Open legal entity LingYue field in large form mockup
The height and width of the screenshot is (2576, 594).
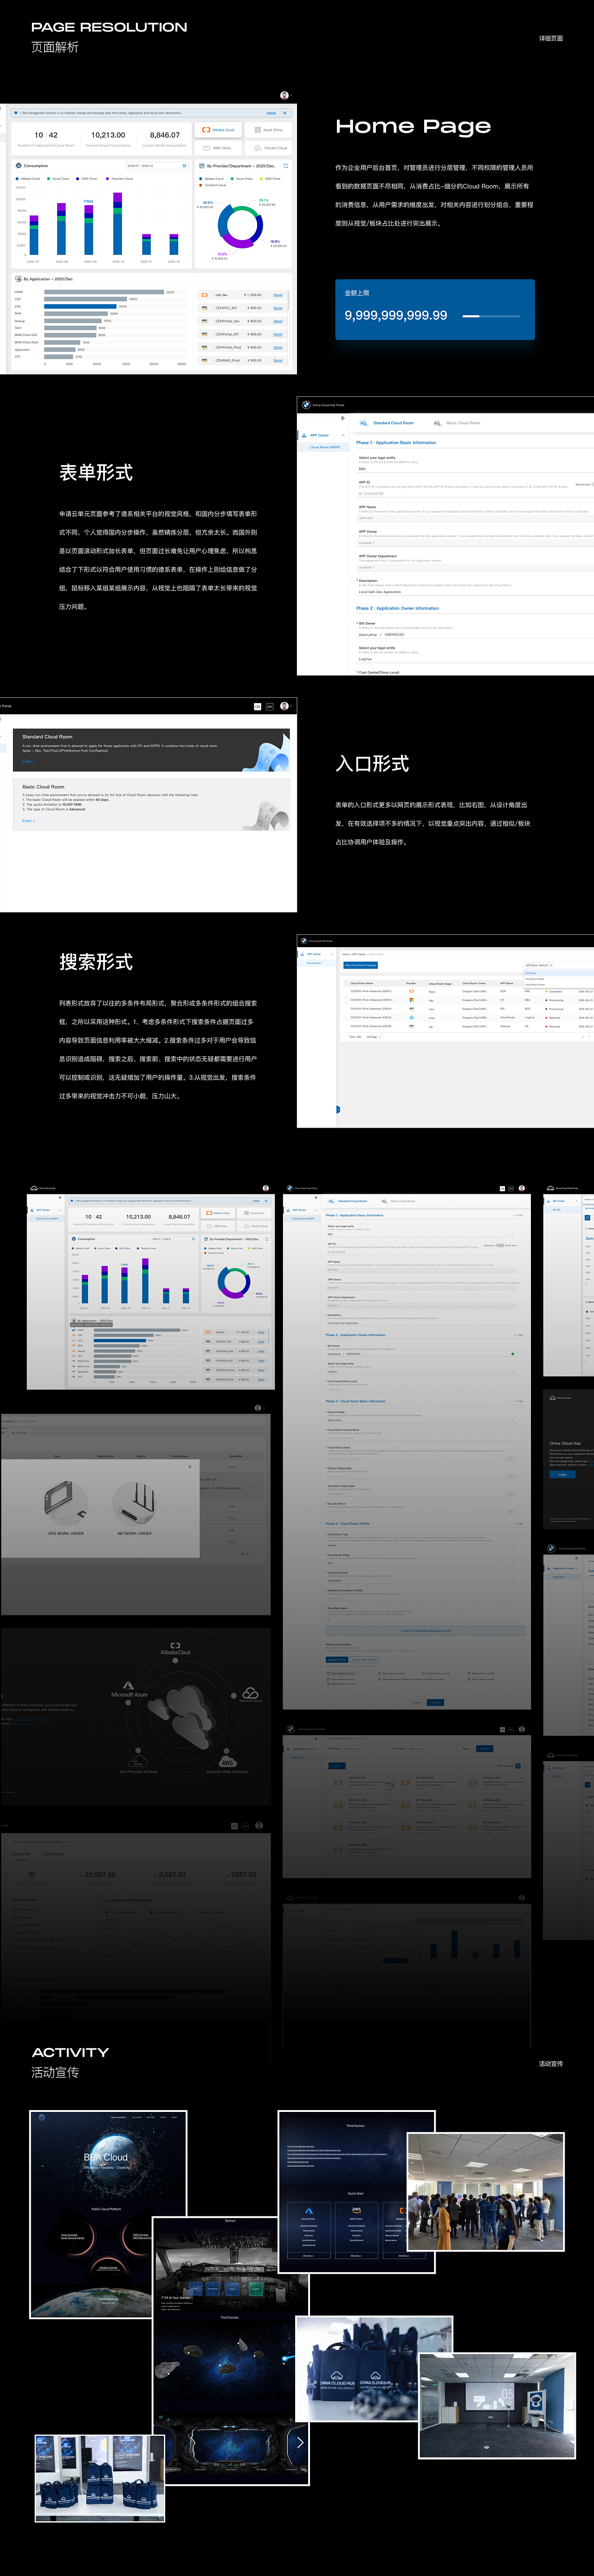[476, 659]
